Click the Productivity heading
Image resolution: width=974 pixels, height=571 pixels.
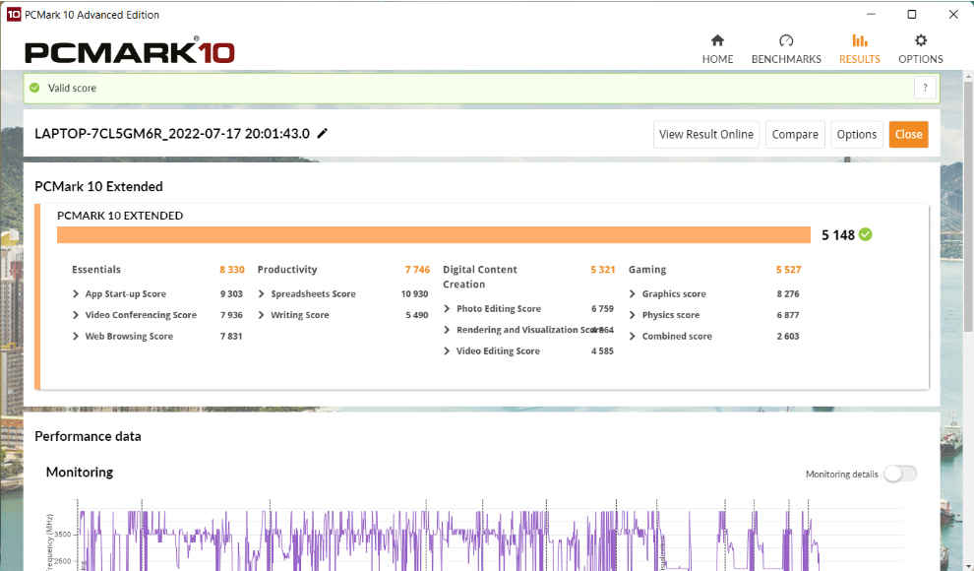tap(287, 270)
